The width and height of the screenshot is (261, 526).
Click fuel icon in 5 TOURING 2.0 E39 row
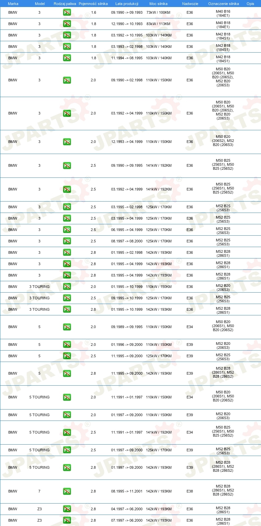coord(67,415)
